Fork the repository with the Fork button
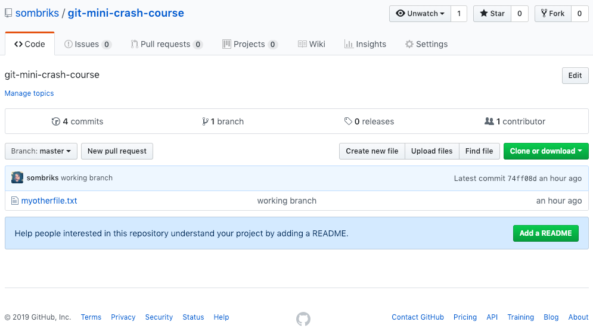Image resolution: width=593 pixels, height=328 pixels. [x=552, y=14]
